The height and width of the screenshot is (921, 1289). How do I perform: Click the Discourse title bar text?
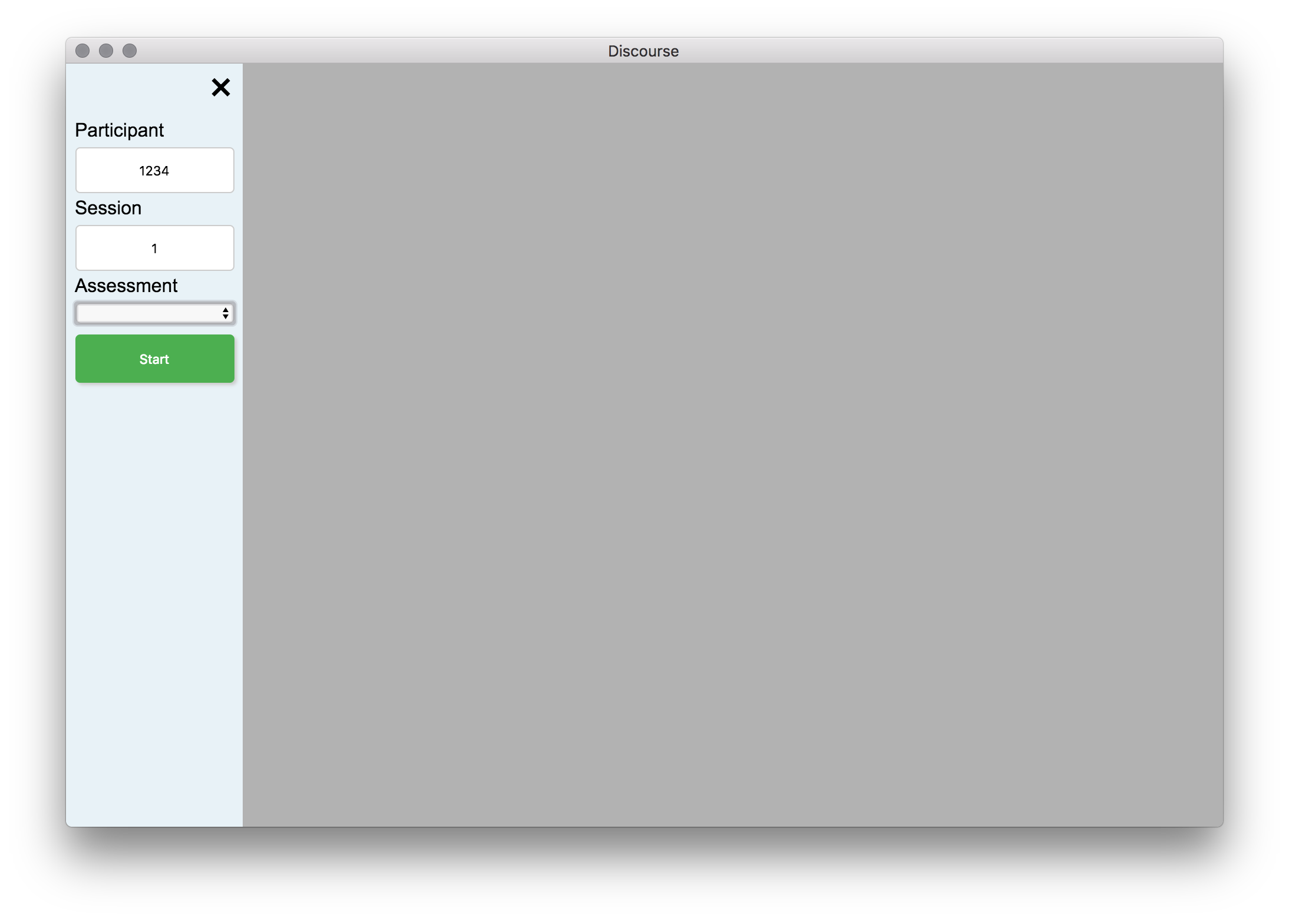pyautogui.click(x=643, y=51)
